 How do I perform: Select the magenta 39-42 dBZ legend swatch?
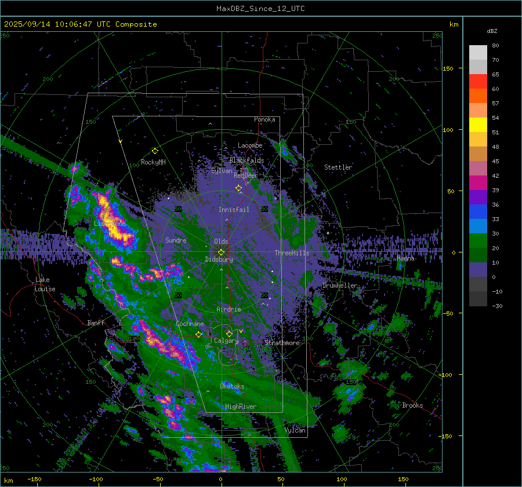tap(478, 183)
